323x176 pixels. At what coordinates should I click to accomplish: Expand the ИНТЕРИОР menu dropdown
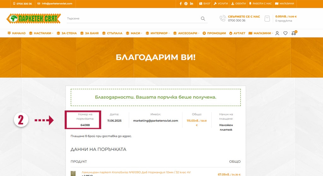point(158,33)
